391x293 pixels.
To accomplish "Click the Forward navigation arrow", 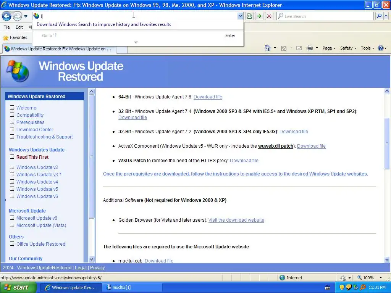I will 17,16.
